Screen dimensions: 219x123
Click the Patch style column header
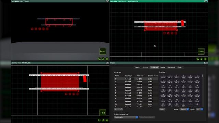pos(129,76)
